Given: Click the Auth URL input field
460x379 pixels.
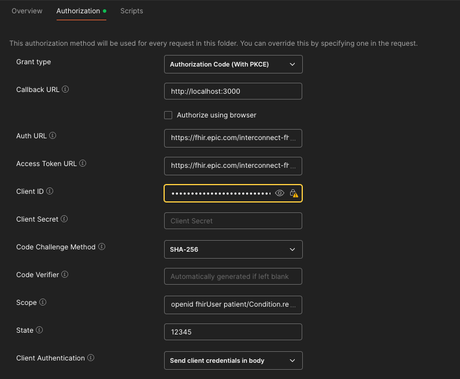Looking at the screenshot, I should [233, 138].
